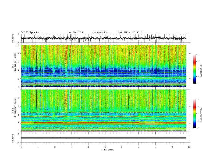213x165 pixels.
Task: Click the "2" kHz tick of the ch.2 spectrogram
Action: [19, 123]
